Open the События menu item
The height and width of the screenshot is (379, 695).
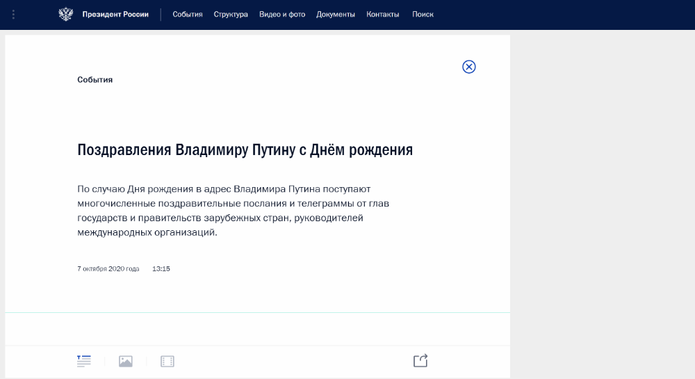pyautogui.click(x=188, y=14)
